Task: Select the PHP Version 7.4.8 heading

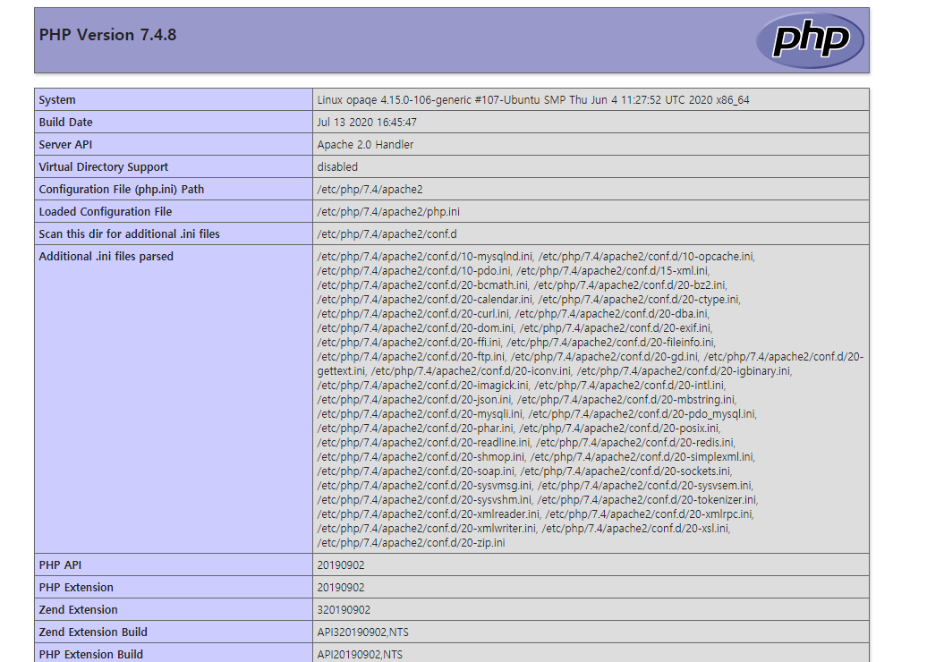Action: 107,35
